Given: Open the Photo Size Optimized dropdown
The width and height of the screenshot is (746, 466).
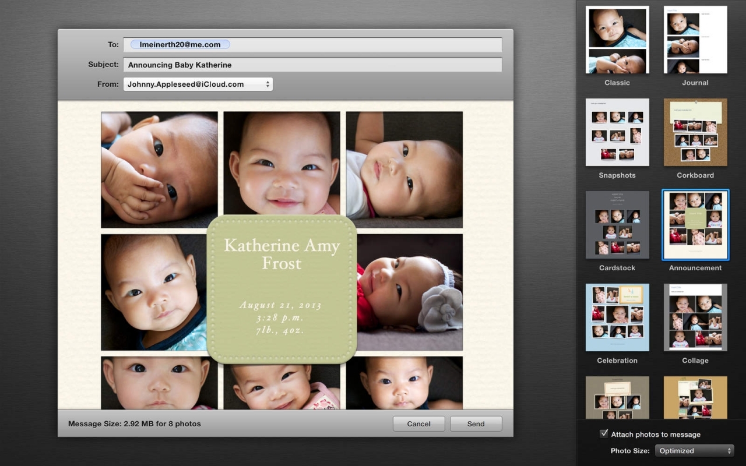Looking at the screenshot, I should (x=694, y=450).
